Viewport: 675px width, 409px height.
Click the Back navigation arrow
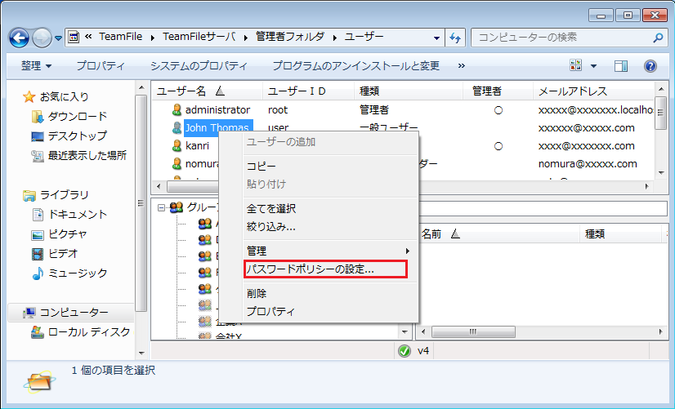pyautogui.click(x=20, y=37)
